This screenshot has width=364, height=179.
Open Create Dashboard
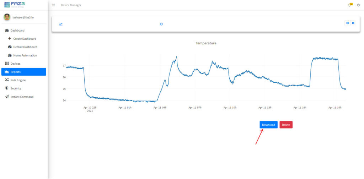coord(25,39)
